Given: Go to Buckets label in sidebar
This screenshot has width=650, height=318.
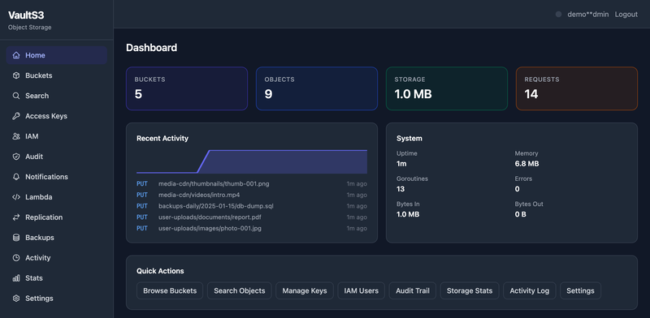Looking at the screenshot, I should (38, 75).
